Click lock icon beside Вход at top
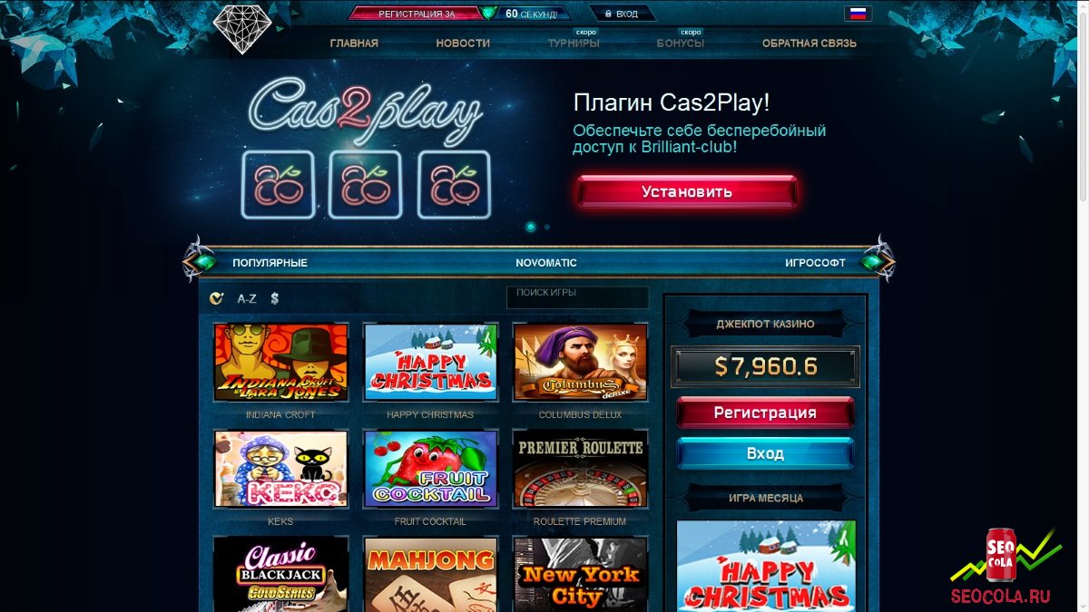1089x612 pixels. (606, 14)
